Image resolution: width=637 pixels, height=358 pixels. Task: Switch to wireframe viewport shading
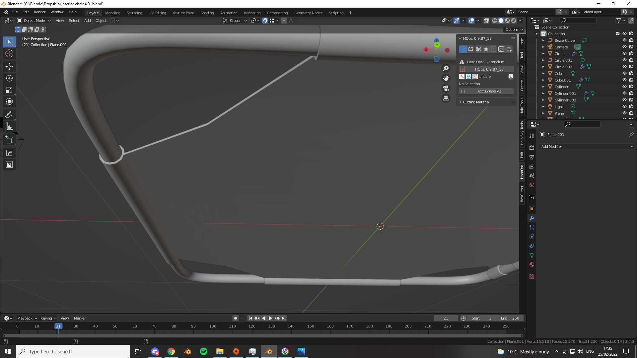coord(494,21)
